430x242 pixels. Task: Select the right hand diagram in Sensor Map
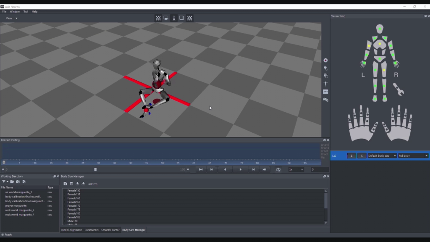397,123
